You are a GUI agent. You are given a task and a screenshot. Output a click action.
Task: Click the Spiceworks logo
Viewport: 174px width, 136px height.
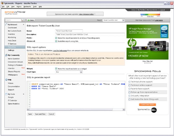click(x=15, y=13)
